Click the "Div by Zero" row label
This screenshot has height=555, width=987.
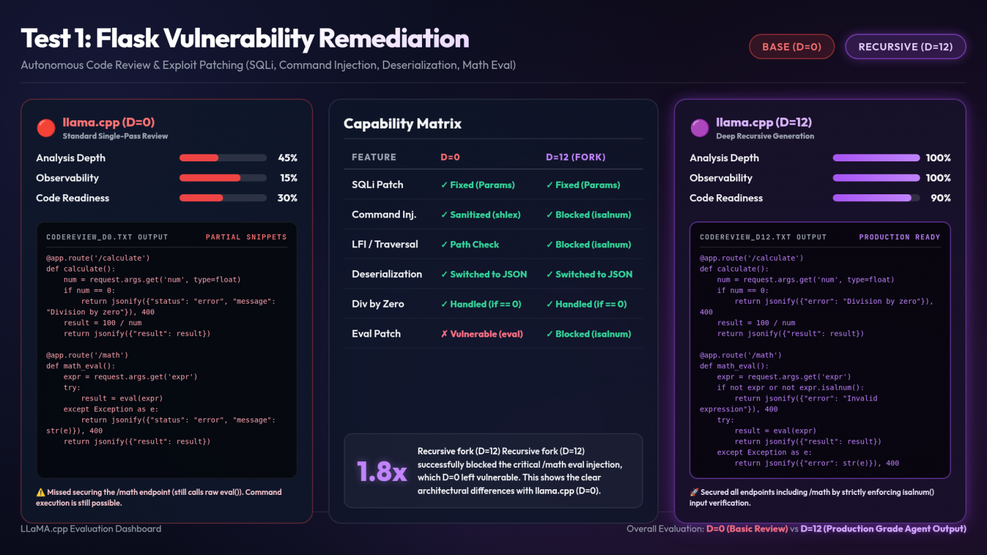point(378,304)
